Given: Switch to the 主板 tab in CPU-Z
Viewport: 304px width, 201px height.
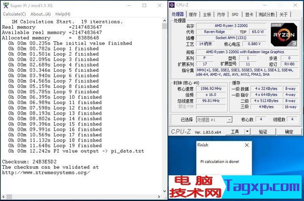Looking at the screenshot, I should 207,14.
